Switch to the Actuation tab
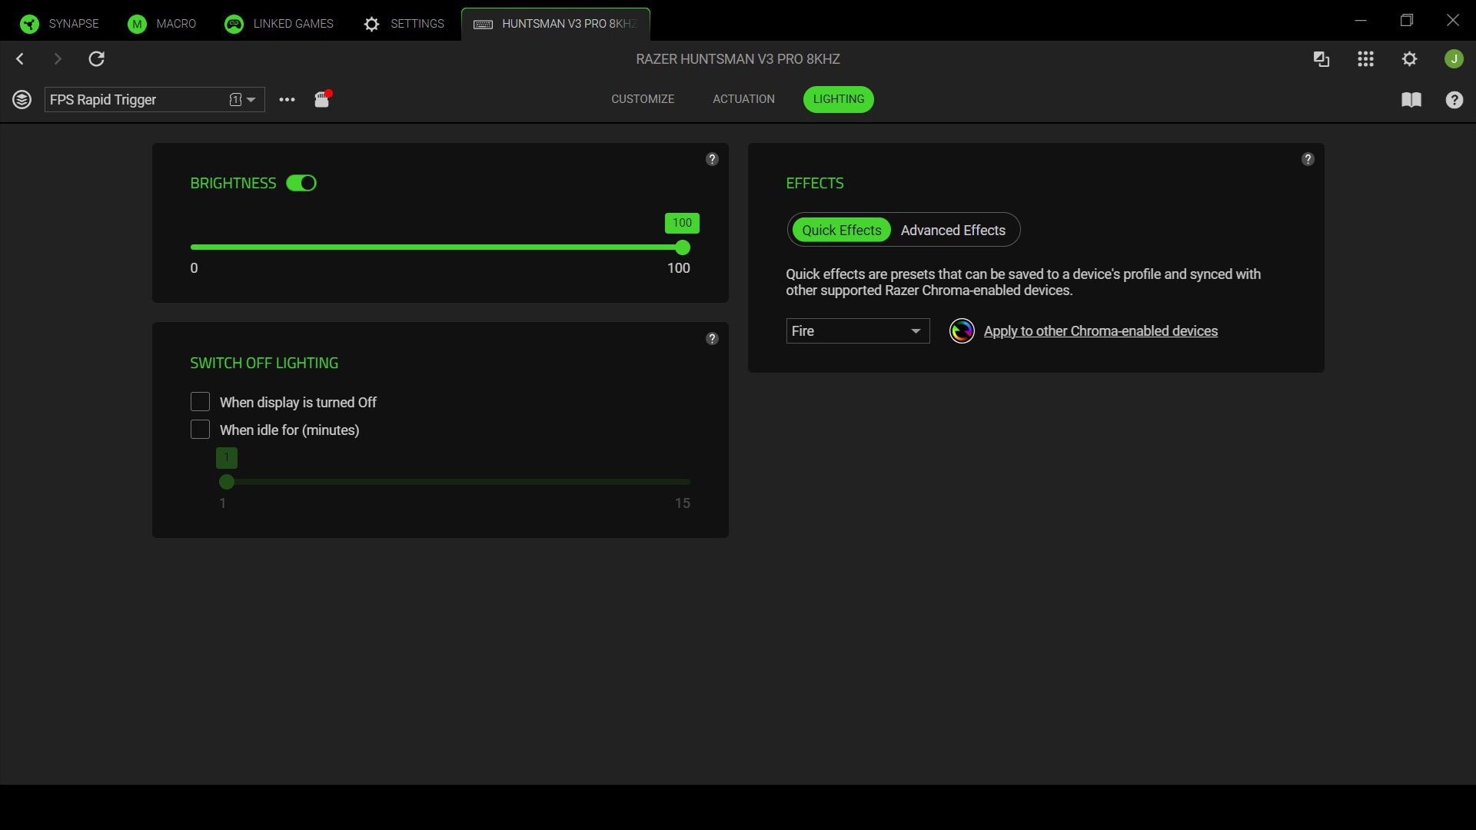The height and width of the screenshot is (830, 1476). [x=743, y=99]
